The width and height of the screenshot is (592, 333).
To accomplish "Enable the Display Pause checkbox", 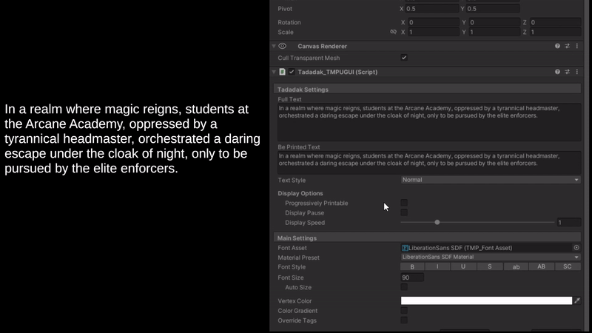I will (404, 212).
